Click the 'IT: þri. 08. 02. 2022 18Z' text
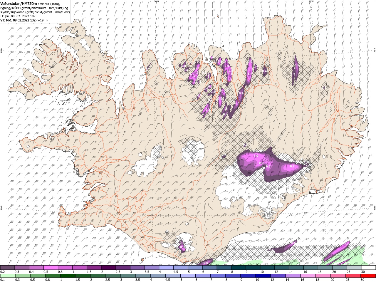 coord(18,16)
